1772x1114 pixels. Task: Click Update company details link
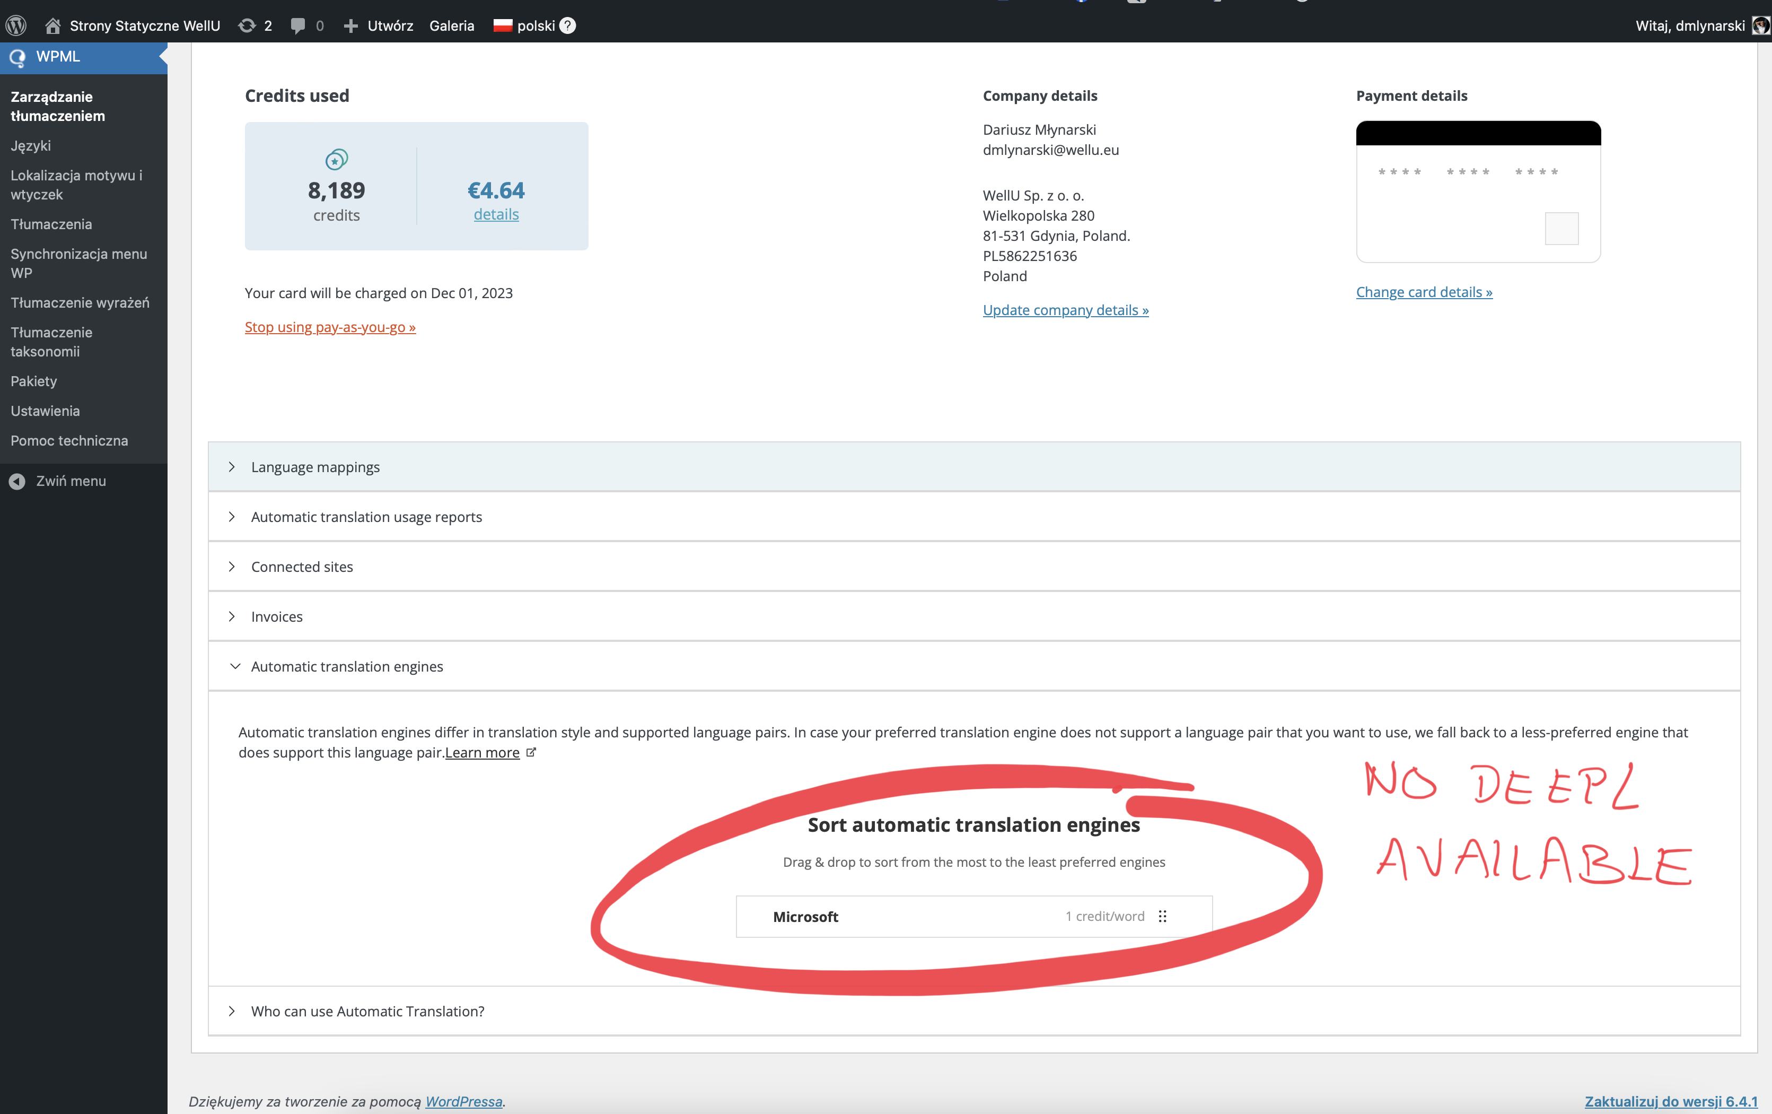[1066, 310]
